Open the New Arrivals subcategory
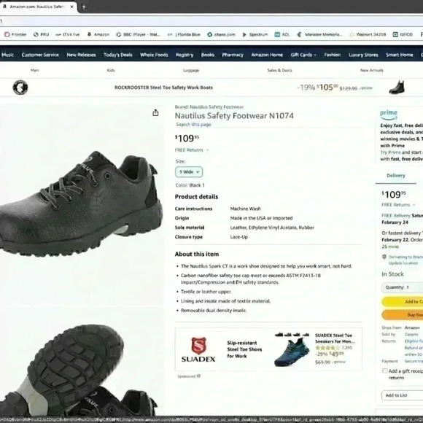 pyautogui.click(x=372, y=70)
